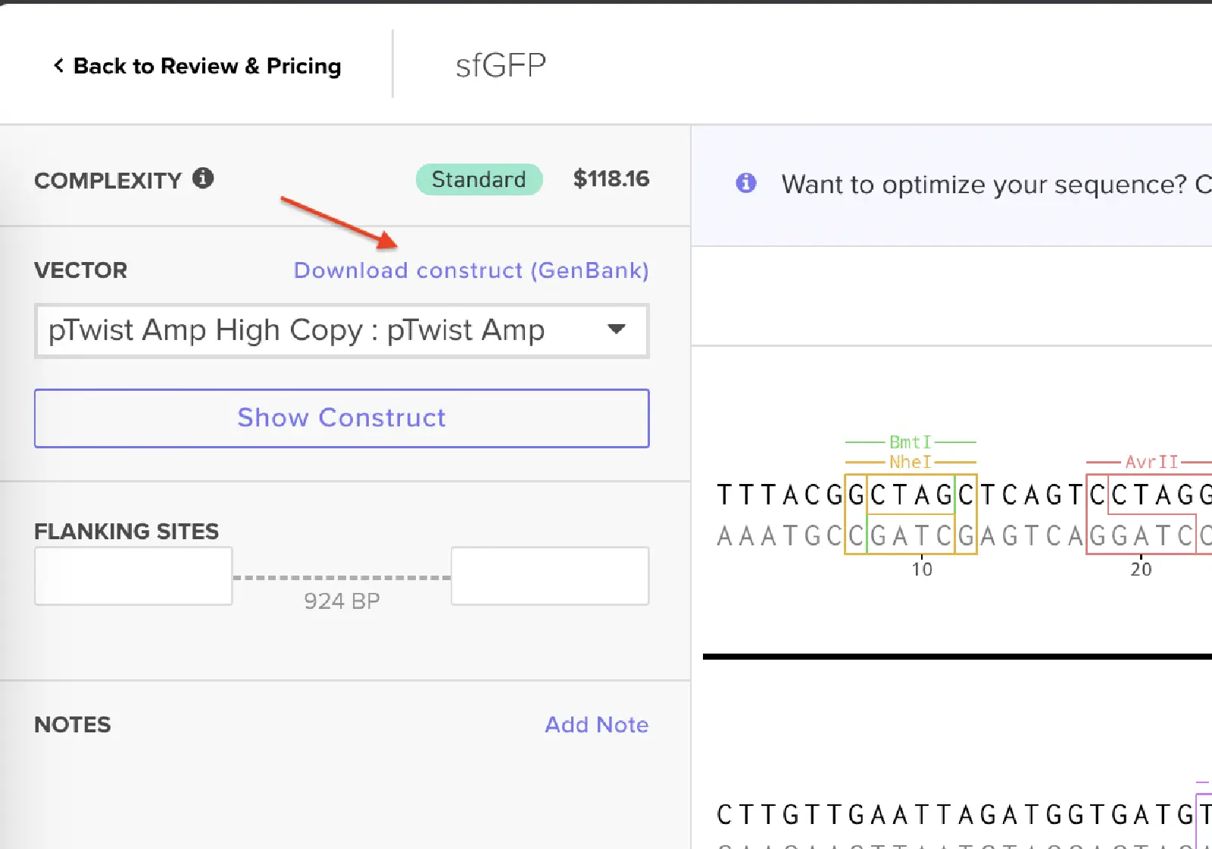
Task: Select the BmtI restriction site label
Action: coord(910,442)
